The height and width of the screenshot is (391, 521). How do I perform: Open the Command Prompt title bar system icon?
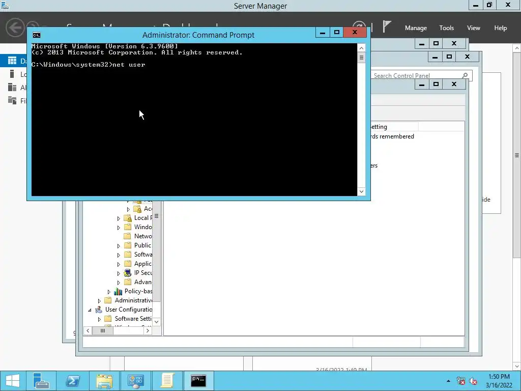tap(37, 35)
